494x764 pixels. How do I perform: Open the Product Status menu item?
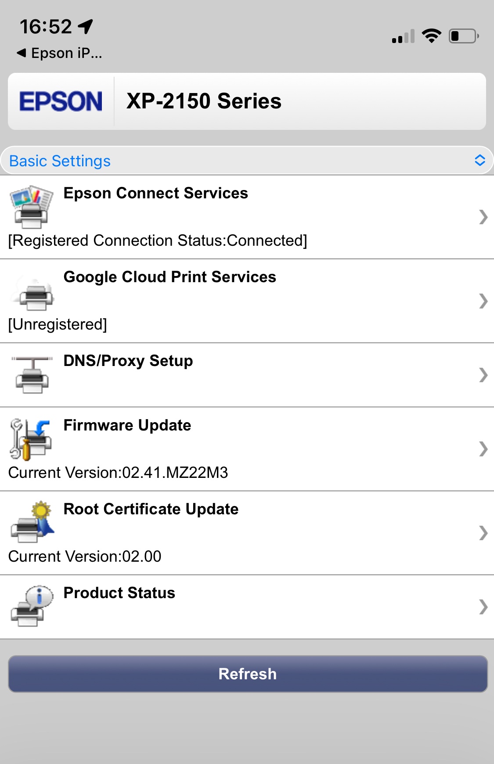(119, 593)
